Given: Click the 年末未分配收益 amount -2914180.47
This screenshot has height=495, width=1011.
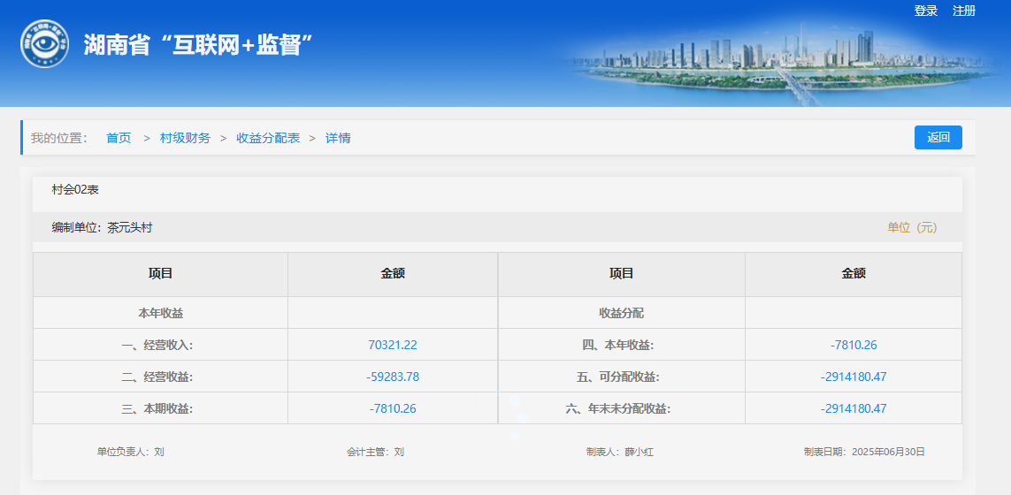Looking at the screenshot, I should (854, 408).
